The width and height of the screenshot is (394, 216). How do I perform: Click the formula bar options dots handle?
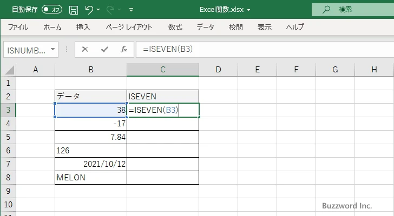67,49
